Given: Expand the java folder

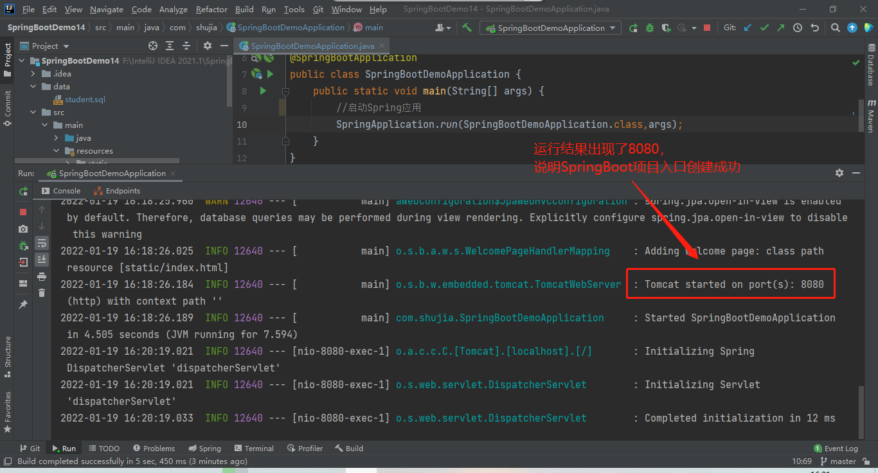Looking at the screenshot, I should pos(57,138).
